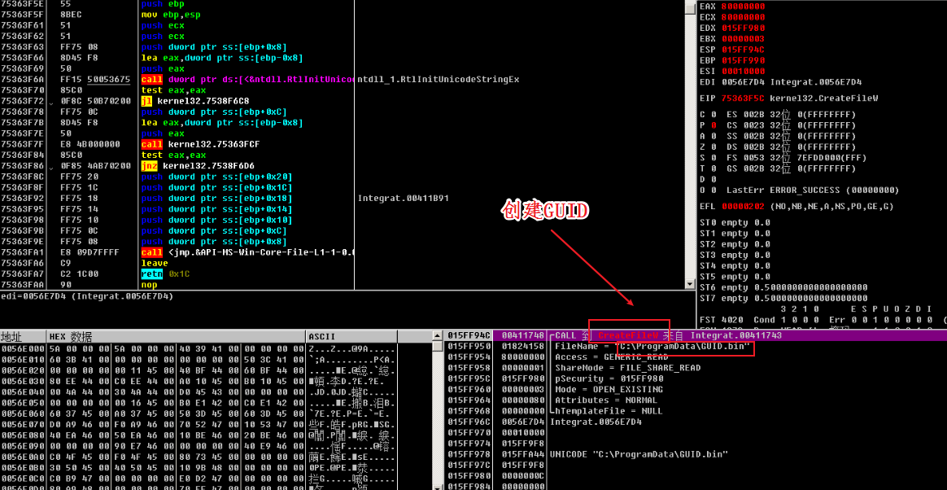
Task: Click the 'retn 0x1C' instruction
Action: pyautogui.click(x=166, y=273)
